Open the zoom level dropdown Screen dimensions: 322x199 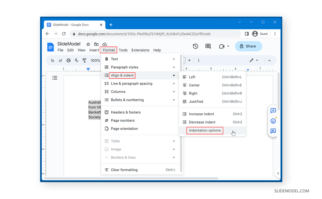coord(95,60)
